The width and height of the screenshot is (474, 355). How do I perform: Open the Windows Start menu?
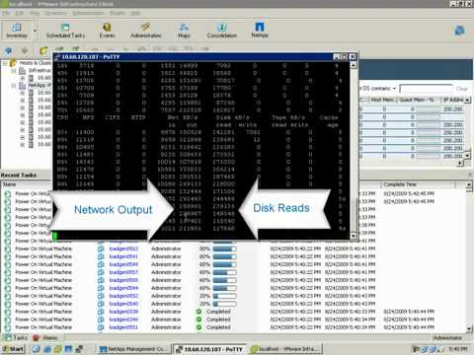pos(13,349)
